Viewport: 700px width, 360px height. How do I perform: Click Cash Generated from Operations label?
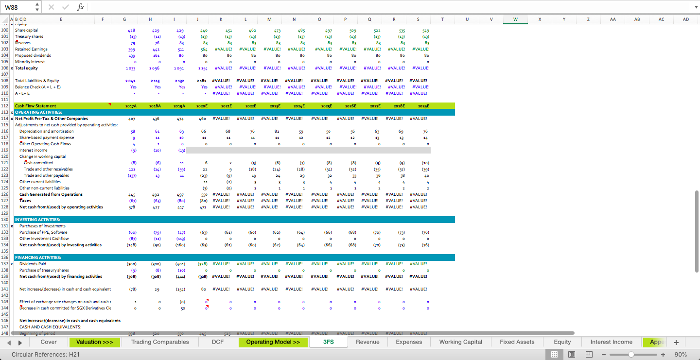[x=51, y=194]
